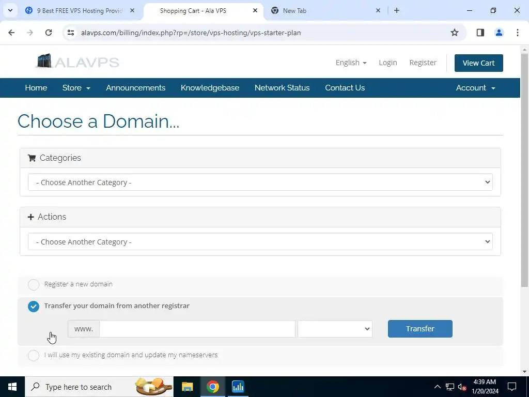Click the plus icon beside Actions

(x=30, y=217)
